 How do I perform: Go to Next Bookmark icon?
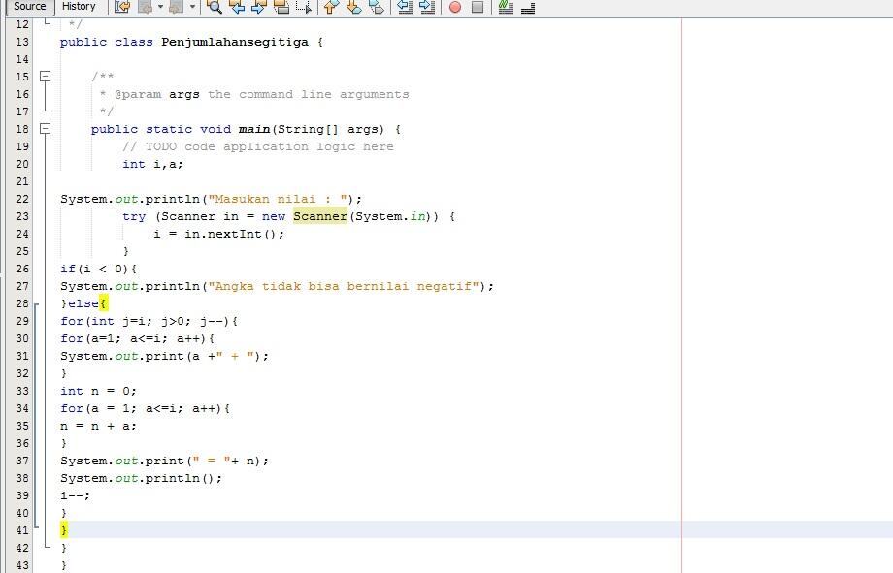(x=353, y=7)
